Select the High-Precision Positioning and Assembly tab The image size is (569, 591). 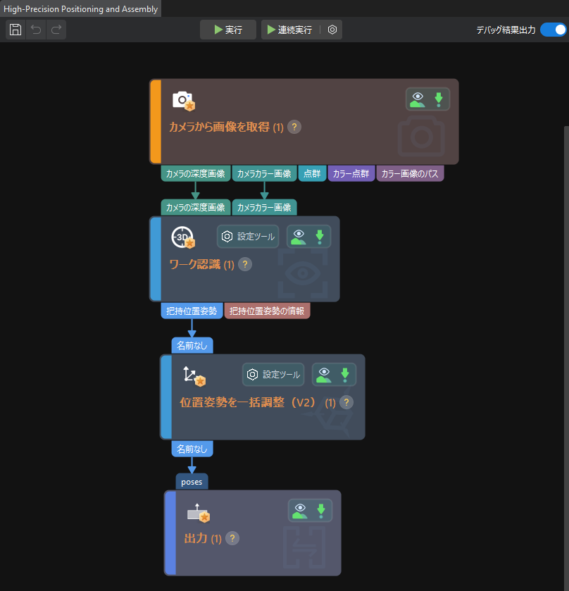[81, 8]
